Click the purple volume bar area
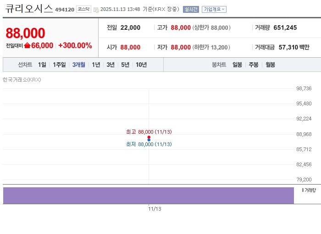 (148, 195)
